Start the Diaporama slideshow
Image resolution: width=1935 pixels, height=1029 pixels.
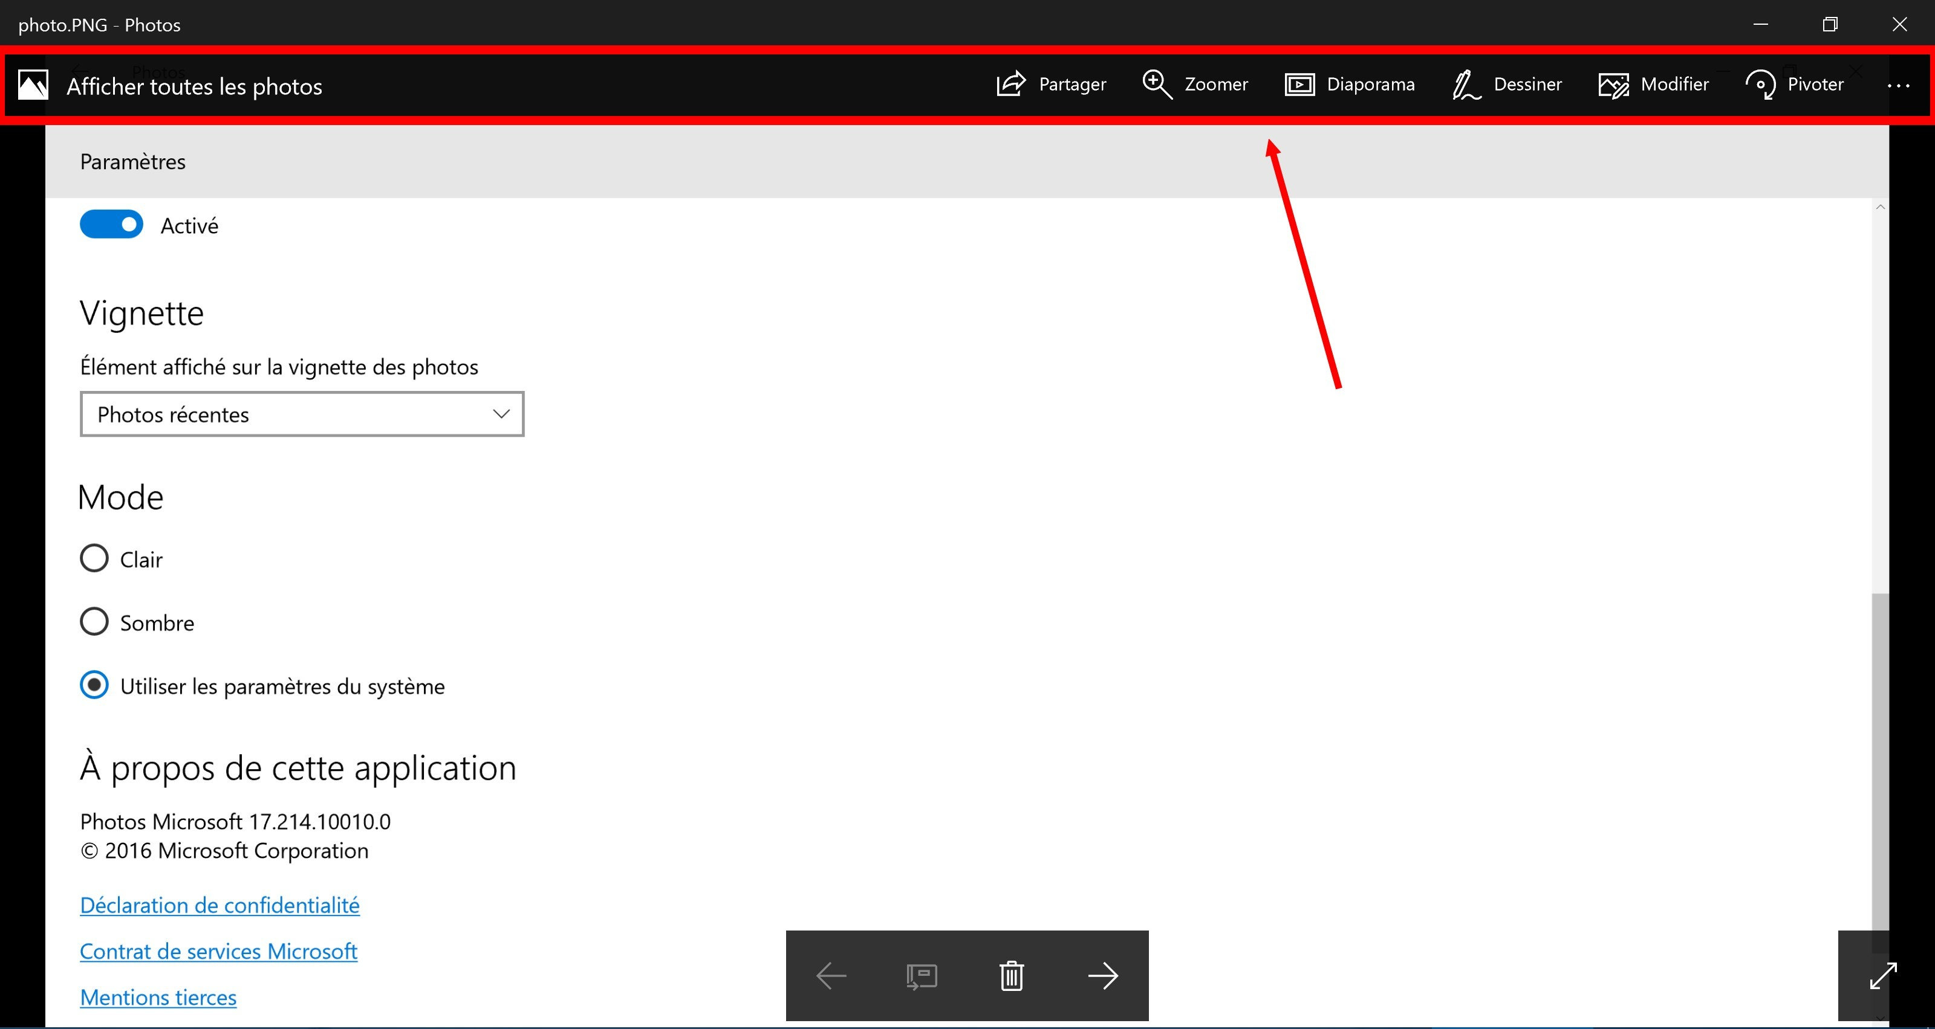(1349, 84)
